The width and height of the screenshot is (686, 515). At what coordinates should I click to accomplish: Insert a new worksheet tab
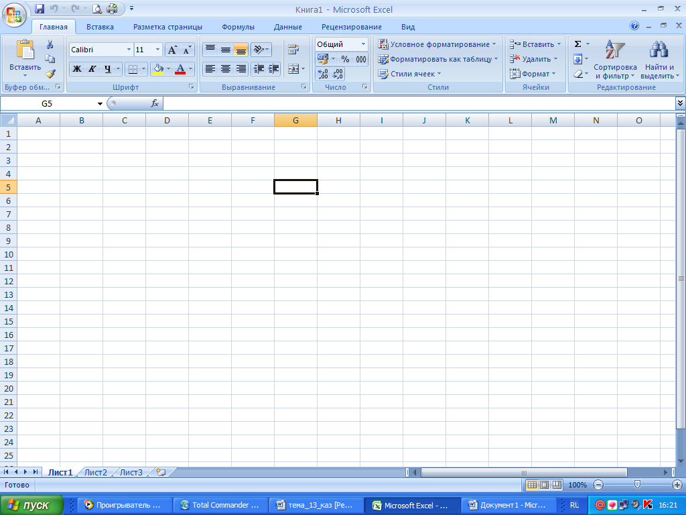point(161,472)
